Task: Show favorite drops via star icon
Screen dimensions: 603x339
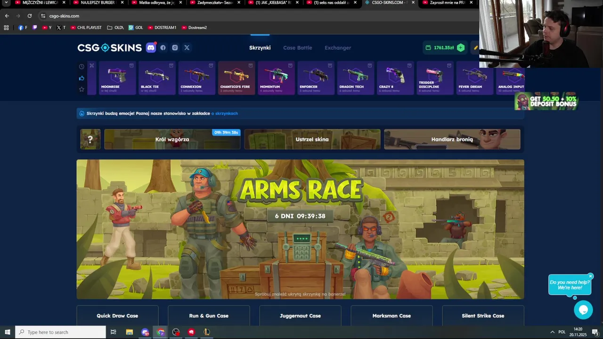Action: click(81, 89)
